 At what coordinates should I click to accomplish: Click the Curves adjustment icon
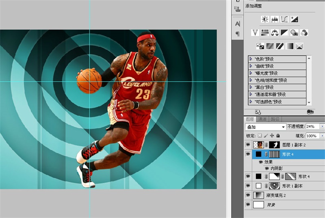tap(284, 19)
